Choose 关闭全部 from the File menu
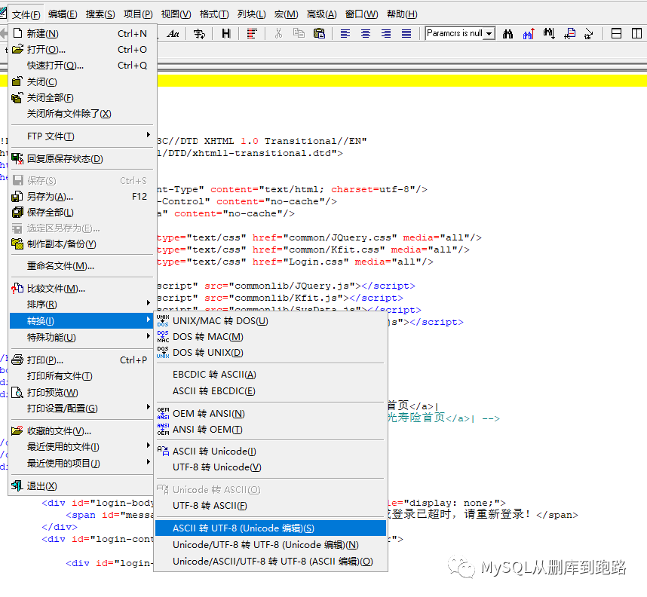The width and height of the screenshot is (647, 597). (x=50, y=98)
